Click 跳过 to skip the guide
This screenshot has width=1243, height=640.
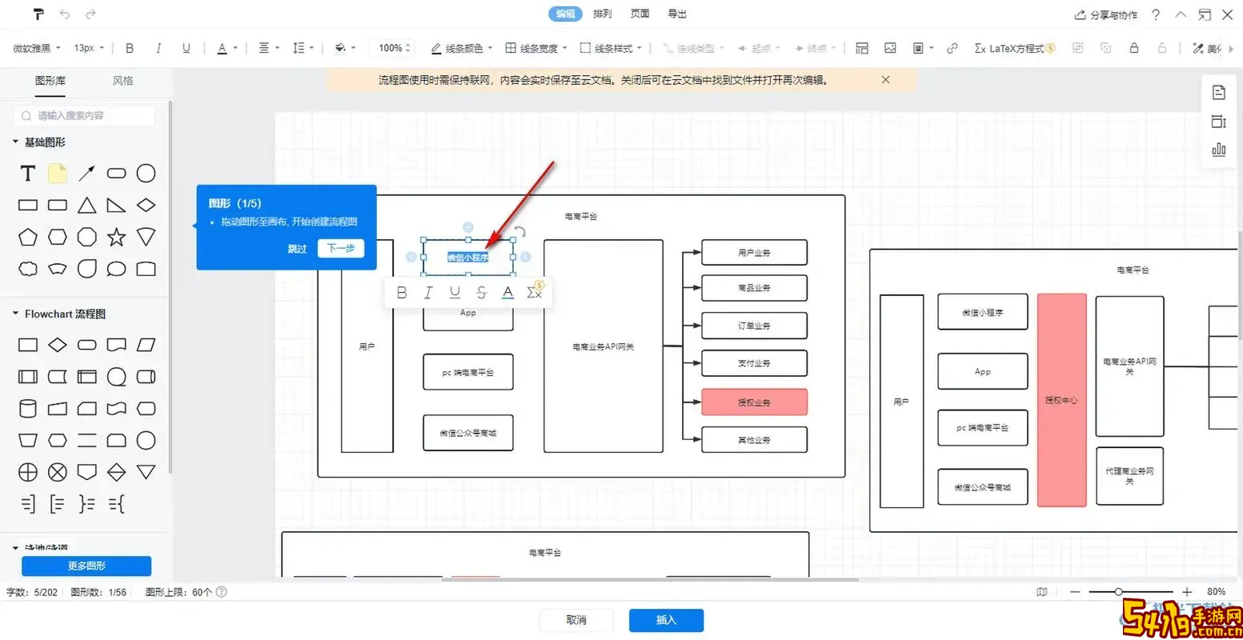[x=297, y=249]
